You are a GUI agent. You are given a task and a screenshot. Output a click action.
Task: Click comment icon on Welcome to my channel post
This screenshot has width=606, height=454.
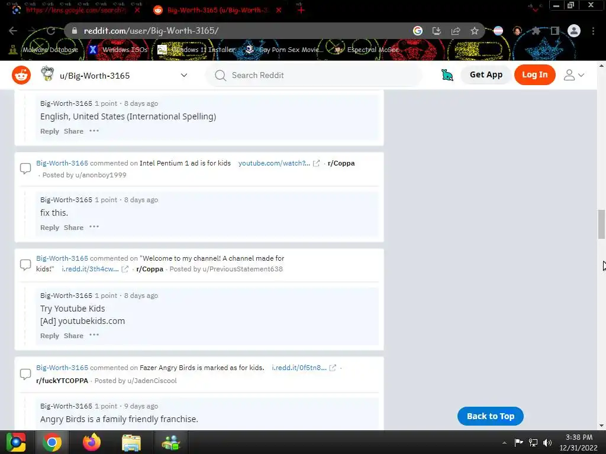[x=25, y=264]
